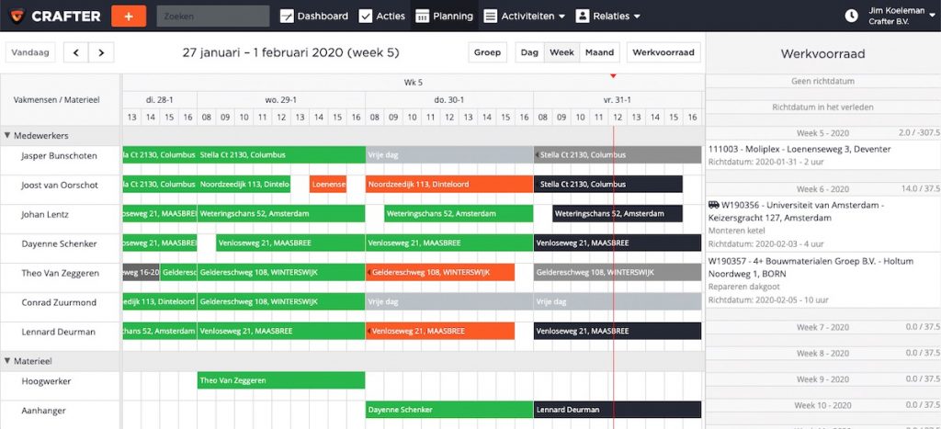Go to previous week arrow
941x429 pixels.
76,52
